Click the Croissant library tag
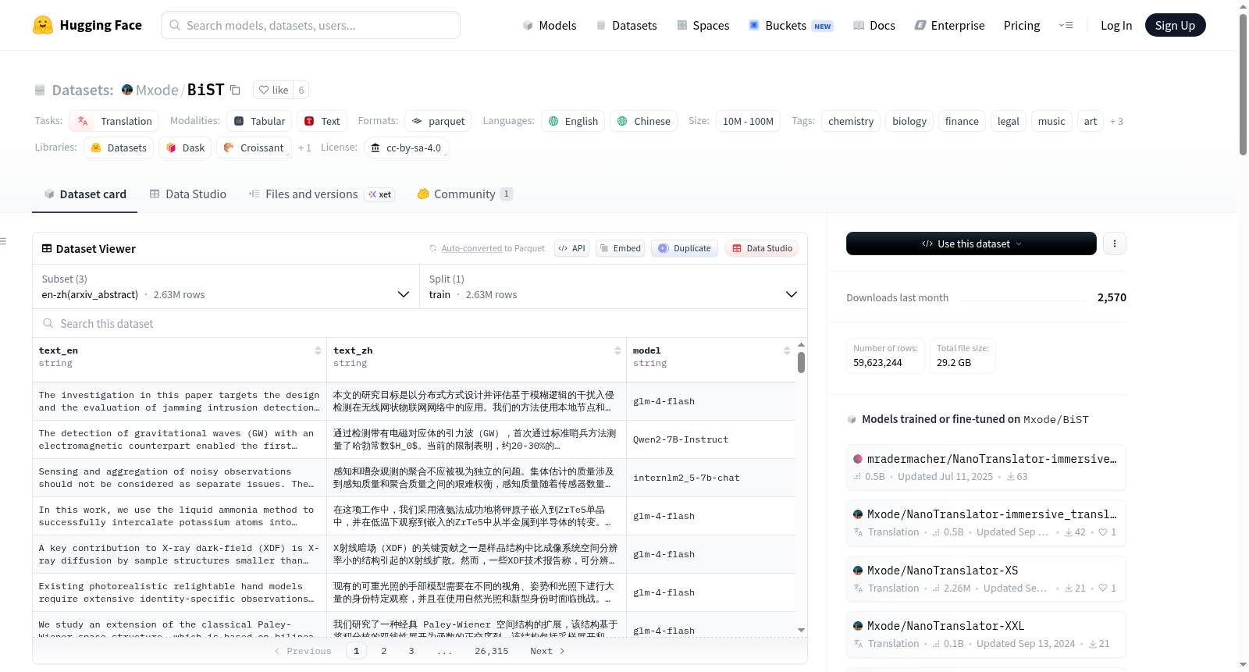 point(254,148)
